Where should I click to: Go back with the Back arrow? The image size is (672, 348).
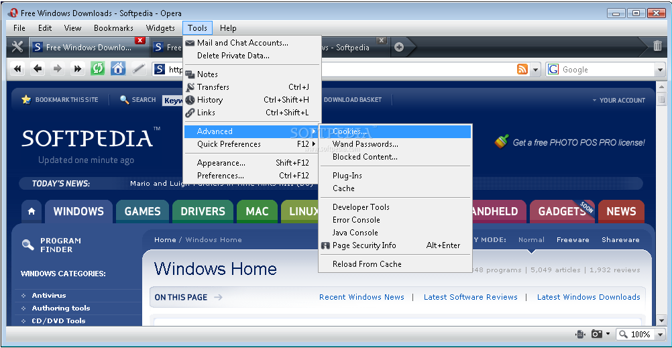[x=38, y=68]
